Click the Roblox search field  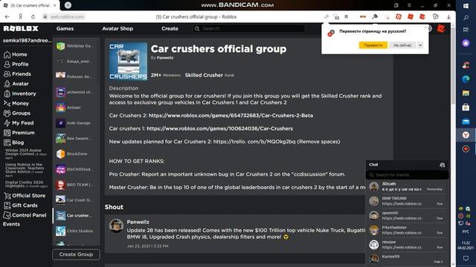coord(248,28)
